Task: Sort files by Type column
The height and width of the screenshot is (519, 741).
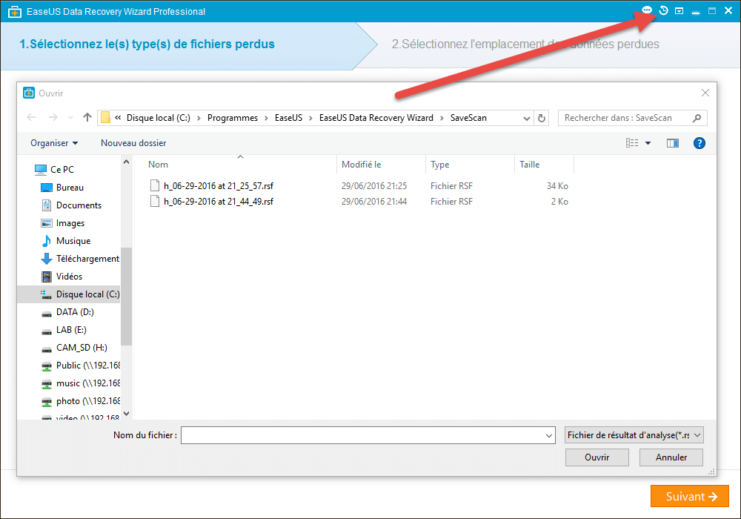Action: click(x=470, y=165)
